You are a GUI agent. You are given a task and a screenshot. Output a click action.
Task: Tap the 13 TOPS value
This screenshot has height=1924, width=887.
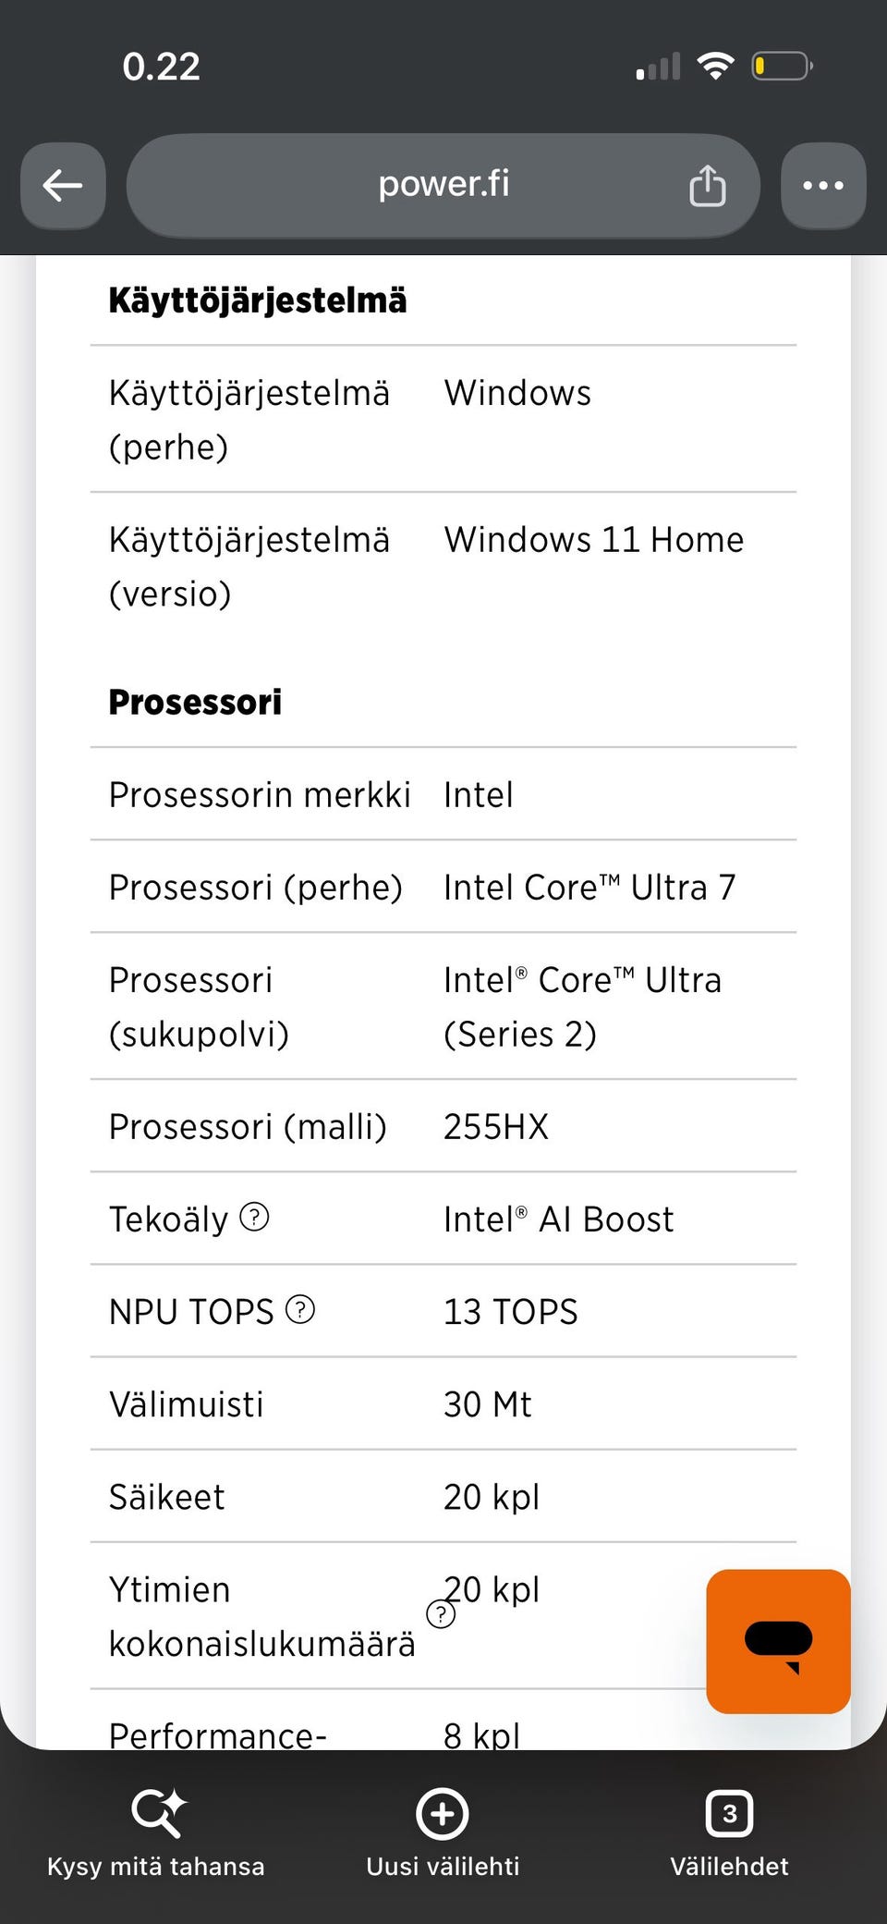[511, 1311]
